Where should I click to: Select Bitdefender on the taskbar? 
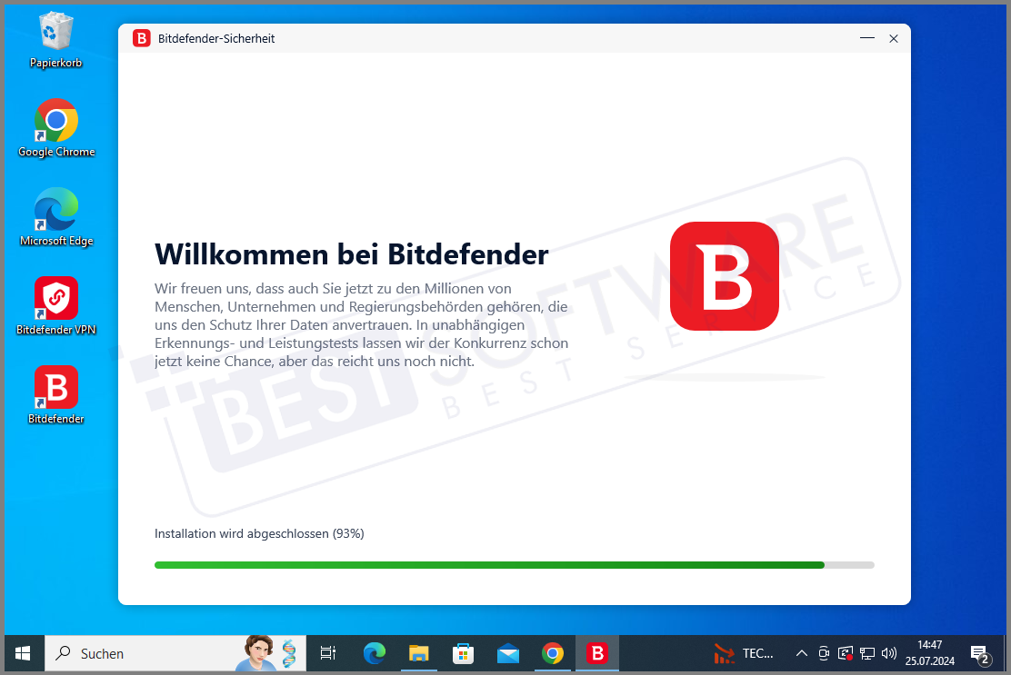[x=596, y=653]
